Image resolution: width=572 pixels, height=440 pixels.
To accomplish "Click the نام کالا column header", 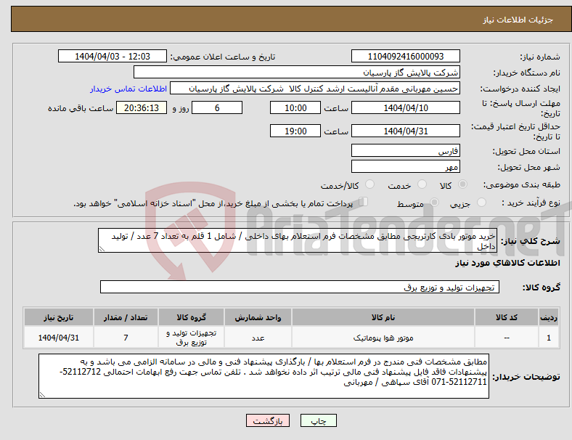I will 383,317.
